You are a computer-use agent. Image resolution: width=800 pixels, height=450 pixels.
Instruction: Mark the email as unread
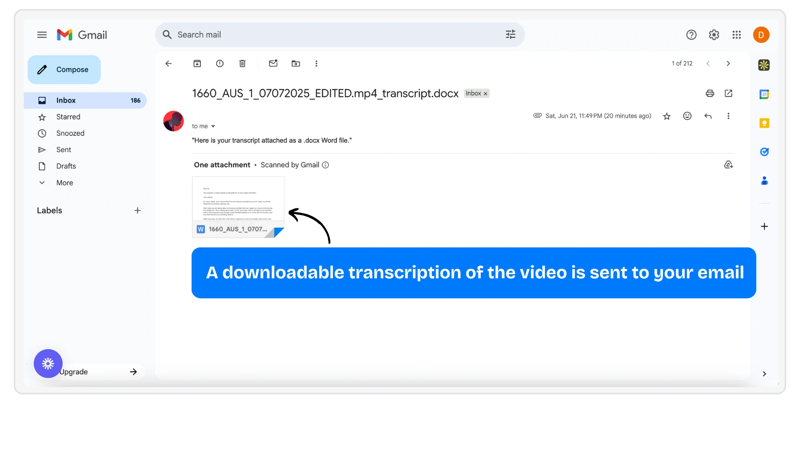tap(273, 63)
